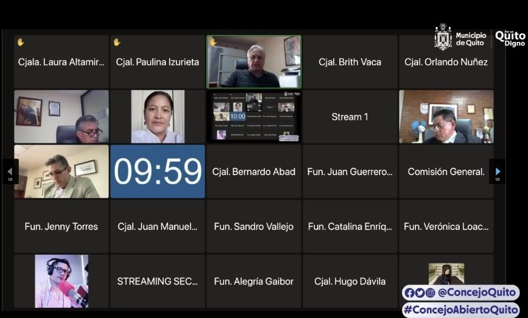Click the Facebook icon in the overlay
Image resolution: width=528 pixels, height=318 pixels.
coord(410,293)
